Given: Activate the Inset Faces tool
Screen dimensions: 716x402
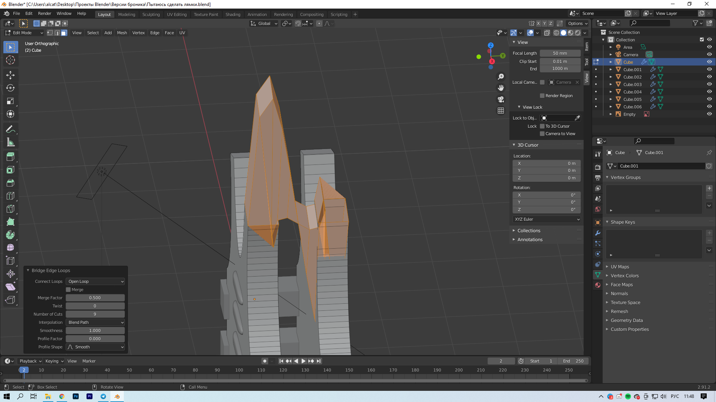Looking at the screenshot, I should tap(10, 170).
